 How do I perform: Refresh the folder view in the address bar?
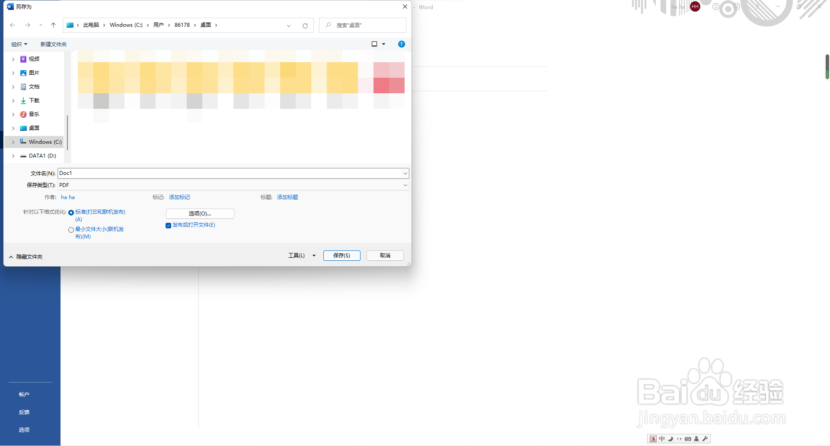pyautogui.click(x=305, y=25)
